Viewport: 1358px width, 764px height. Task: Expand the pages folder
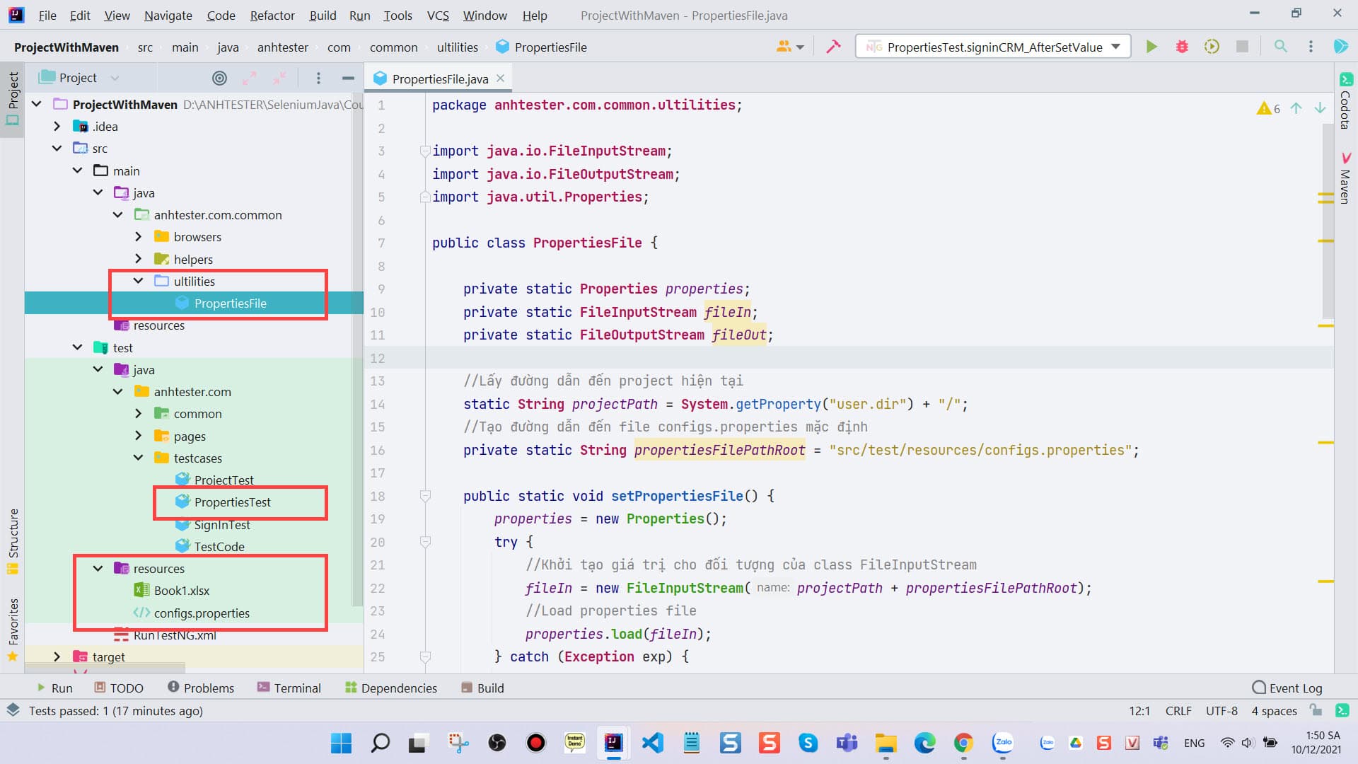[139, 436]
